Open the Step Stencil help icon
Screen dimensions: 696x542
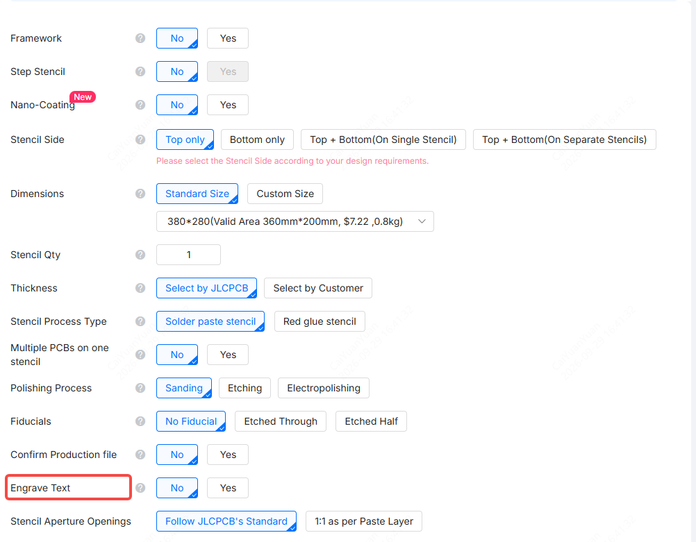[140, 71]
